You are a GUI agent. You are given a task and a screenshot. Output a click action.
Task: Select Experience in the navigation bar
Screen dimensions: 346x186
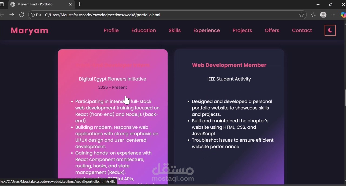[207, 31]
